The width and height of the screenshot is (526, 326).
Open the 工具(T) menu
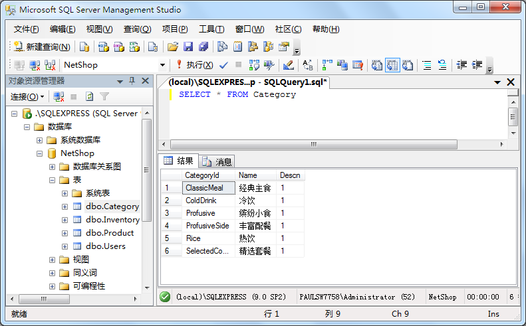coord(211,29)
